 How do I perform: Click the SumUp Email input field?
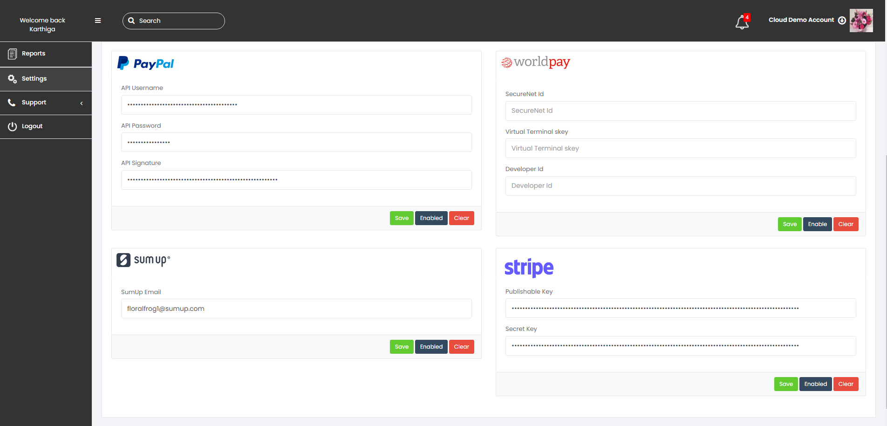click(x=296, y=309)
